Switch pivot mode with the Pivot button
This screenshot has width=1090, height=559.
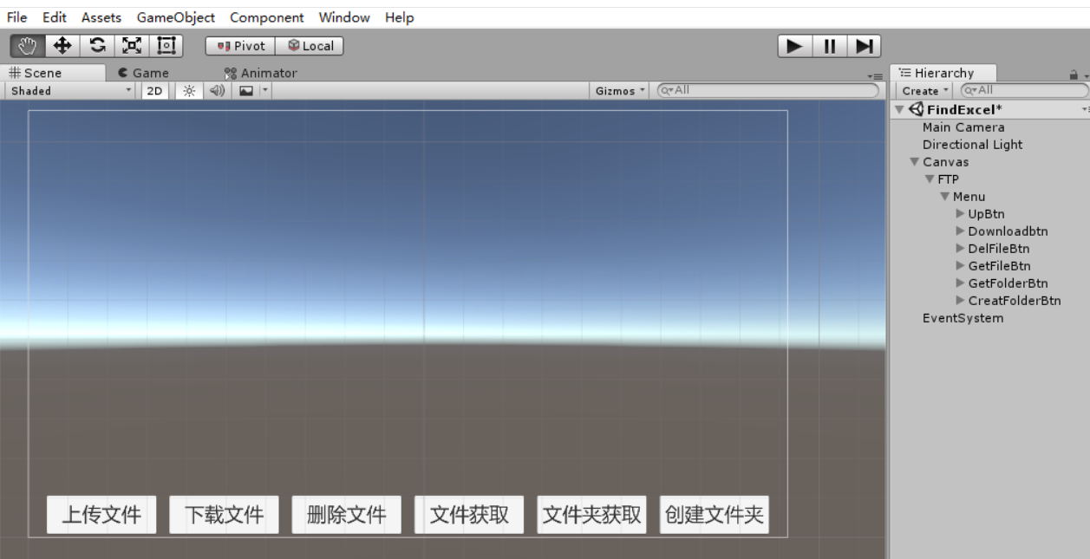click(x=238, y=45)
